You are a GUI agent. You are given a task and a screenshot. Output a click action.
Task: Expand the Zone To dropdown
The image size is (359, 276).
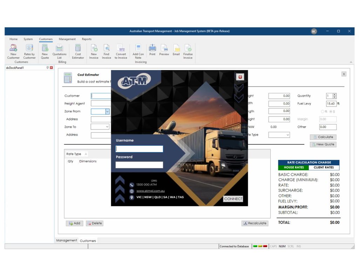pyautogui.click(x=107, y=127)
